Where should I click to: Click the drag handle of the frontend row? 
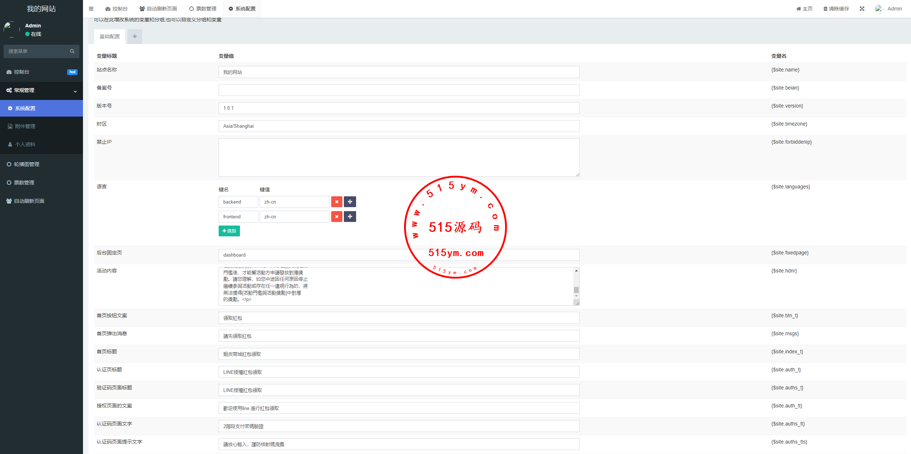(350, 217)
